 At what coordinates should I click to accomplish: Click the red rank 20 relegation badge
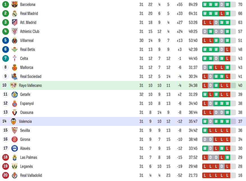click(6, 175)
